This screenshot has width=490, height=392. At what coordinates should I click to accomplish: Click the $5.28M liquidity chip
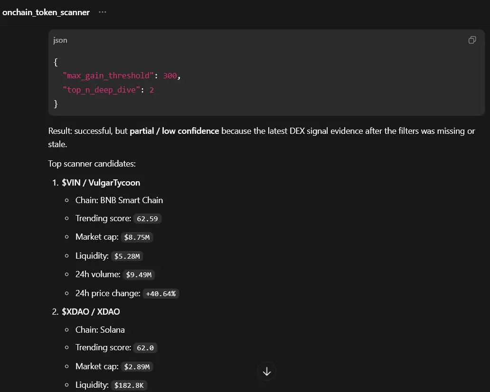pos(127,256)
